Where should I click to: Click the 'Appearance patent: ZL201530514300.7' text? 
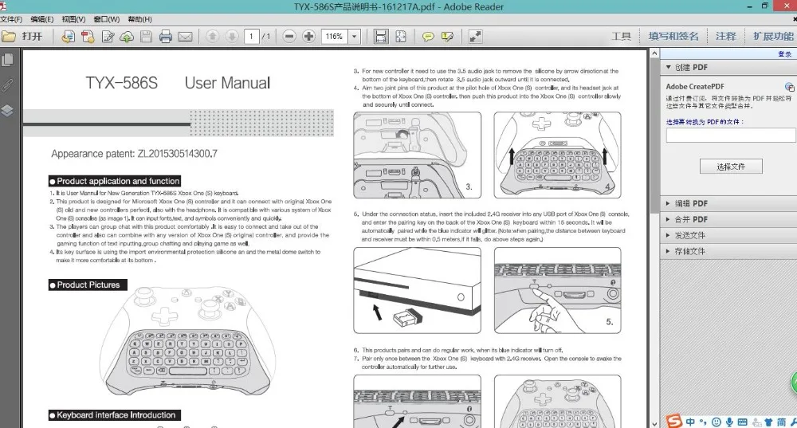[134, 154]
